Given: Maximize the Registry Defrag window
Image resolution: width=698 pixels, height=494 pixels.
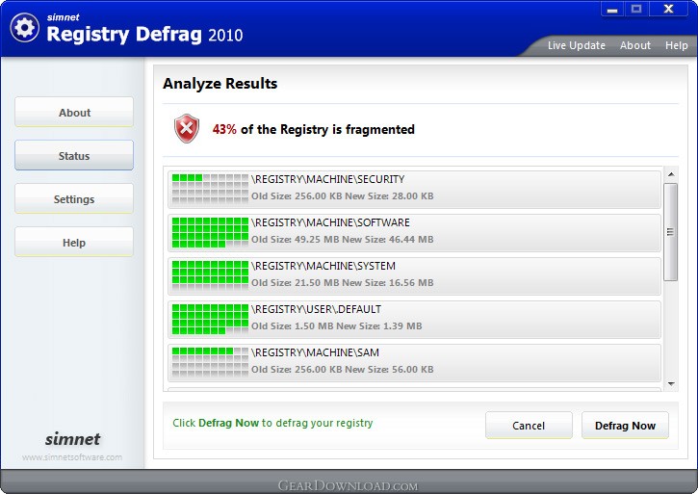Looking at the screenshot, I should tap(636, 9).
